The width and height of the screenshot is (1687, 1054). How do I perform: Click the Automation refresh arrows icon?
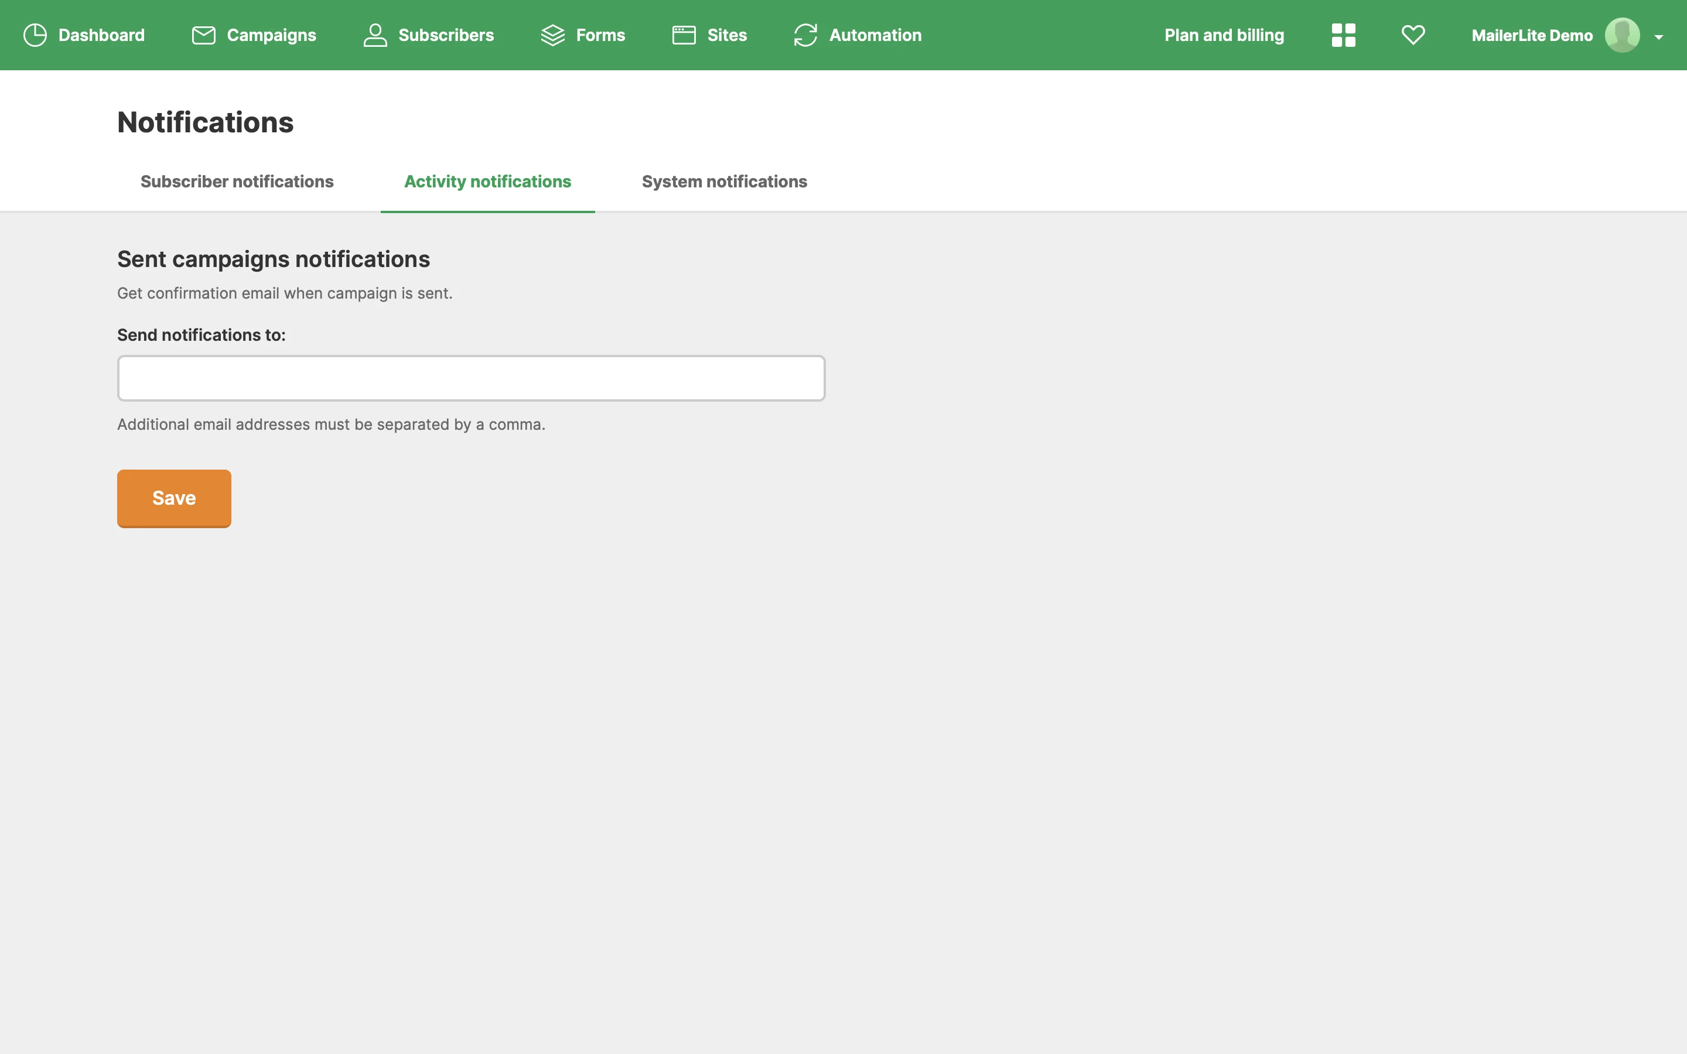pos(805,35)
